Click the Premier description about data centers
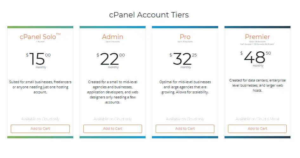The height and width of the screenshot is (158, 300). coord(257,85)
